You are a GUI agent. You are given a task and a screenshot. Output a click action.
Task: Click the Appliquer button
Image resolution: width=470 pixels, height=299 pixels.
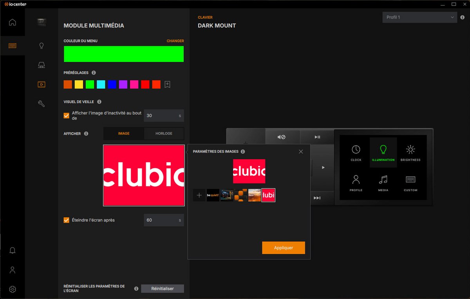[284, 248]
